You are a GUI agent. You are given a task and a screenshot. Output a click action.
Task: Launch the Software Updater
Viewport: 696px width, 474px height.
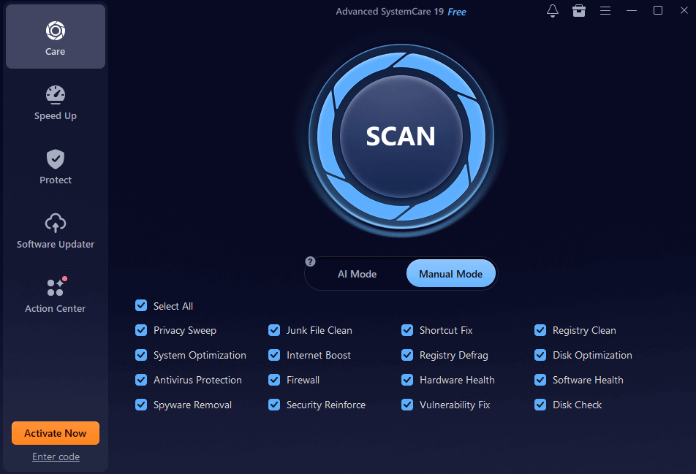[55, 231]
